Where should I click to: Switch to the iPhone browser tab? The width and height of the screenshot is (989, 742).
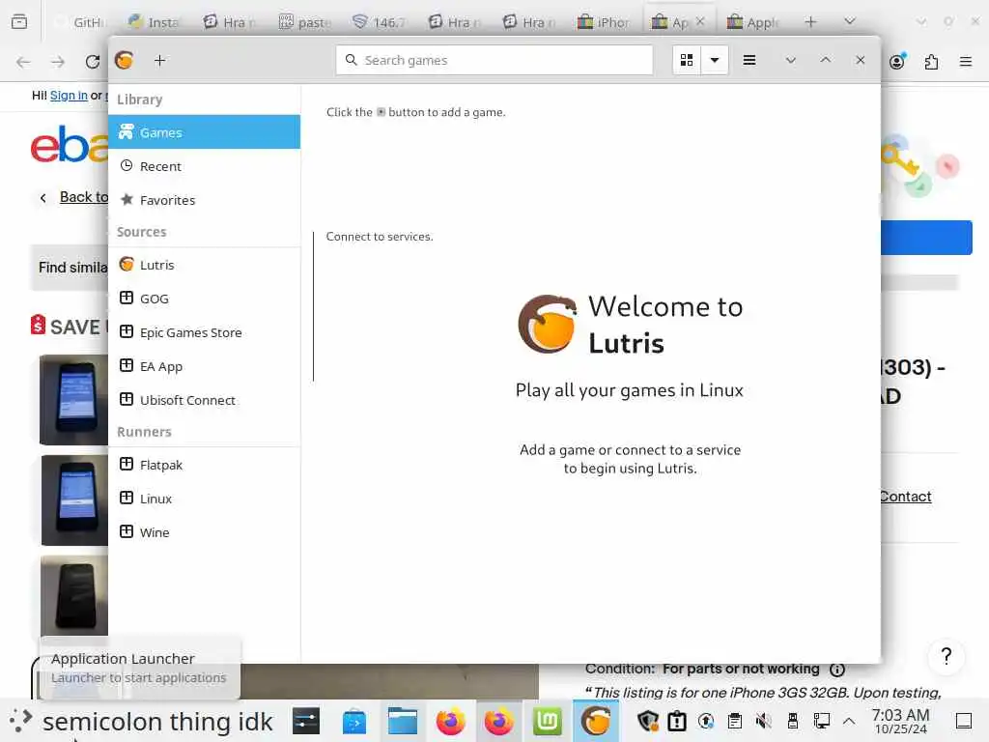(x=604, y=22)
